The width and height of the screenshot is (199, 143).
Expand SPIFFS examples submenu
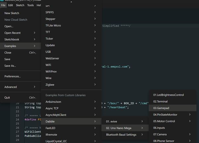(x=71, y=12)
